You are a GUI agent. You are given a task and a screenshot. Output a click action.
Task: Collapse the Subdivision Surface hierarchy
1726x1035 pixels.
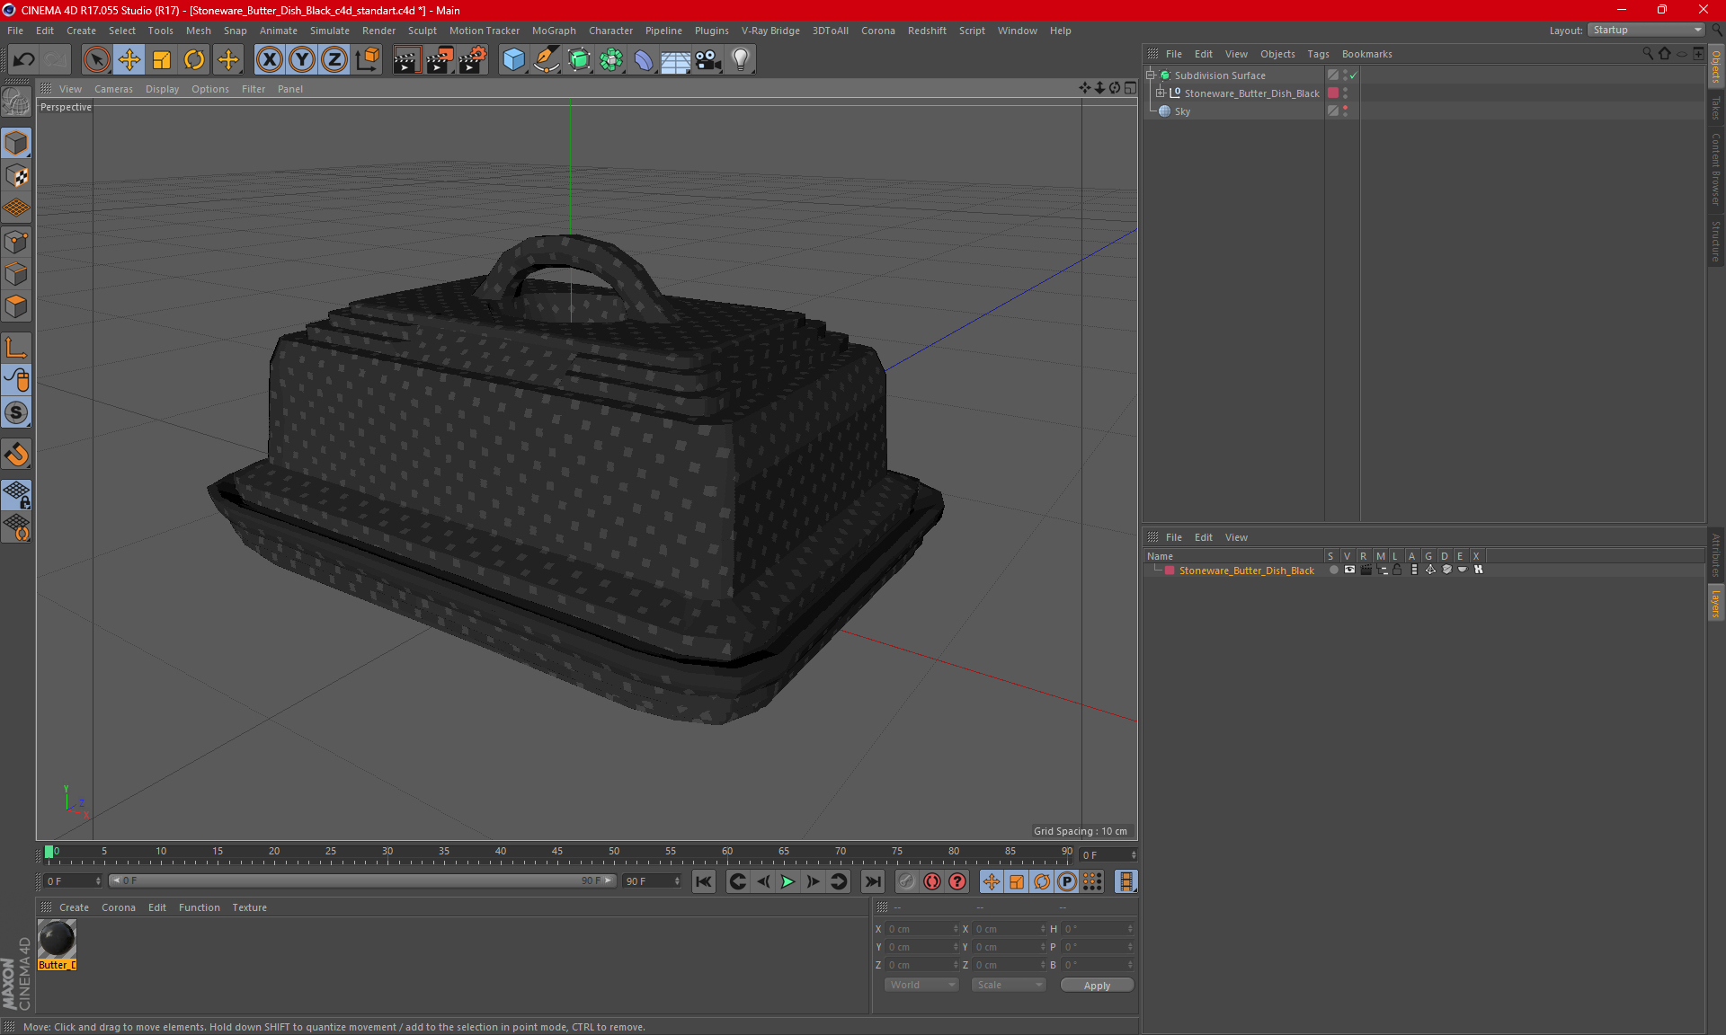tap(1150, 75)
